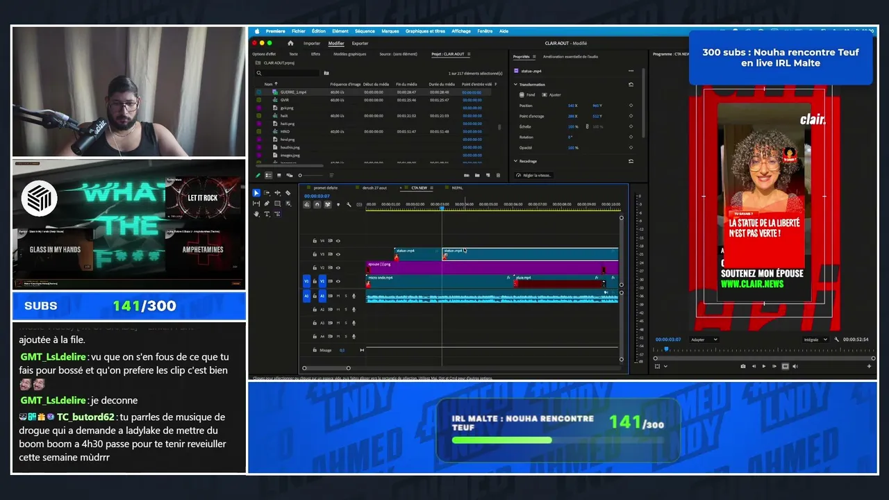Select the Hand tool
This screenshot has width=889, height=500.
pyautogui.click(x=256, y=214)
